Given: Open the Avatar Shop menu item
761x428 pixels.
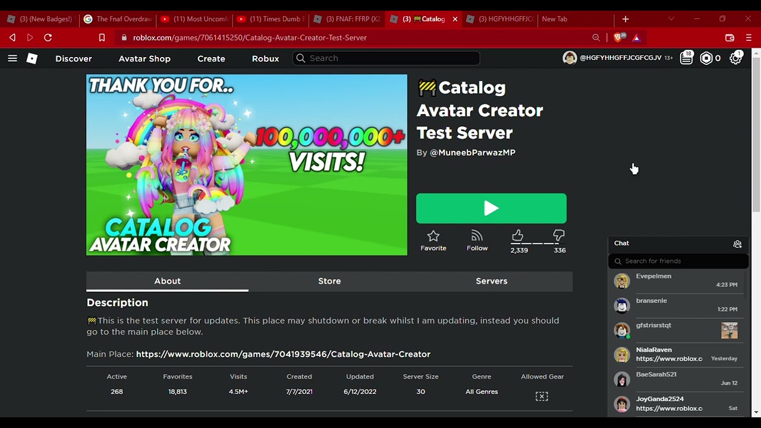Looking at the screenshot, I should click(x=144, y=58).
